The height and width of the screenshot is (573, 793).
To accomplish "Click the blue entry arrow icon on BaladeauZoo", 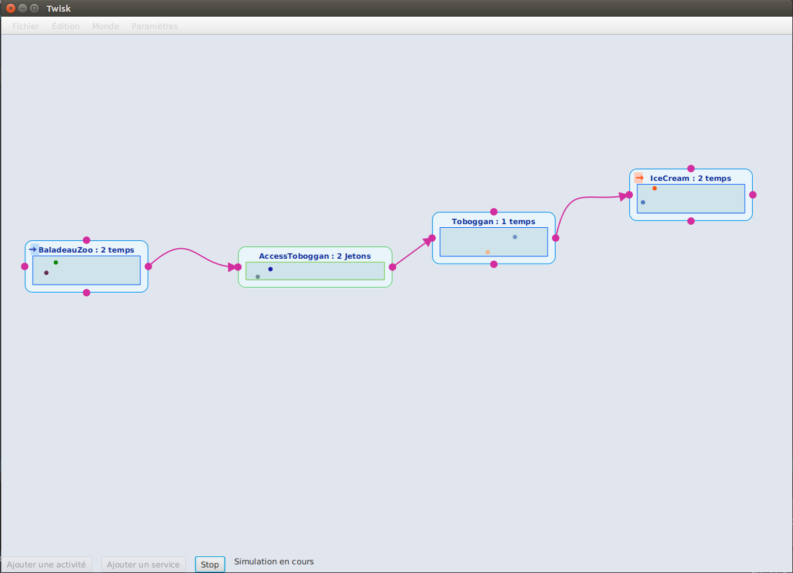I will (32, 249).
